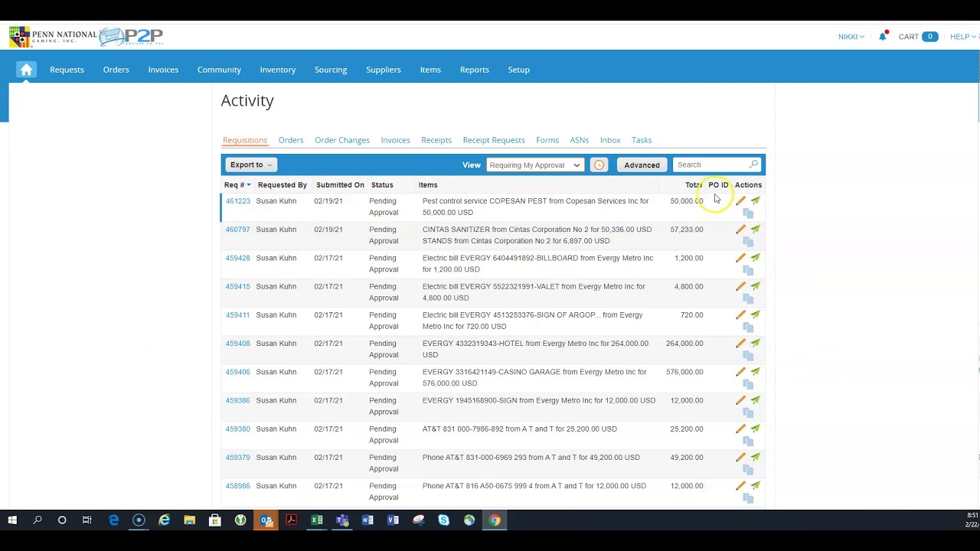Sort by the Status column header
Viewport: 980px width, 551px height.
(x=382, y=185)
